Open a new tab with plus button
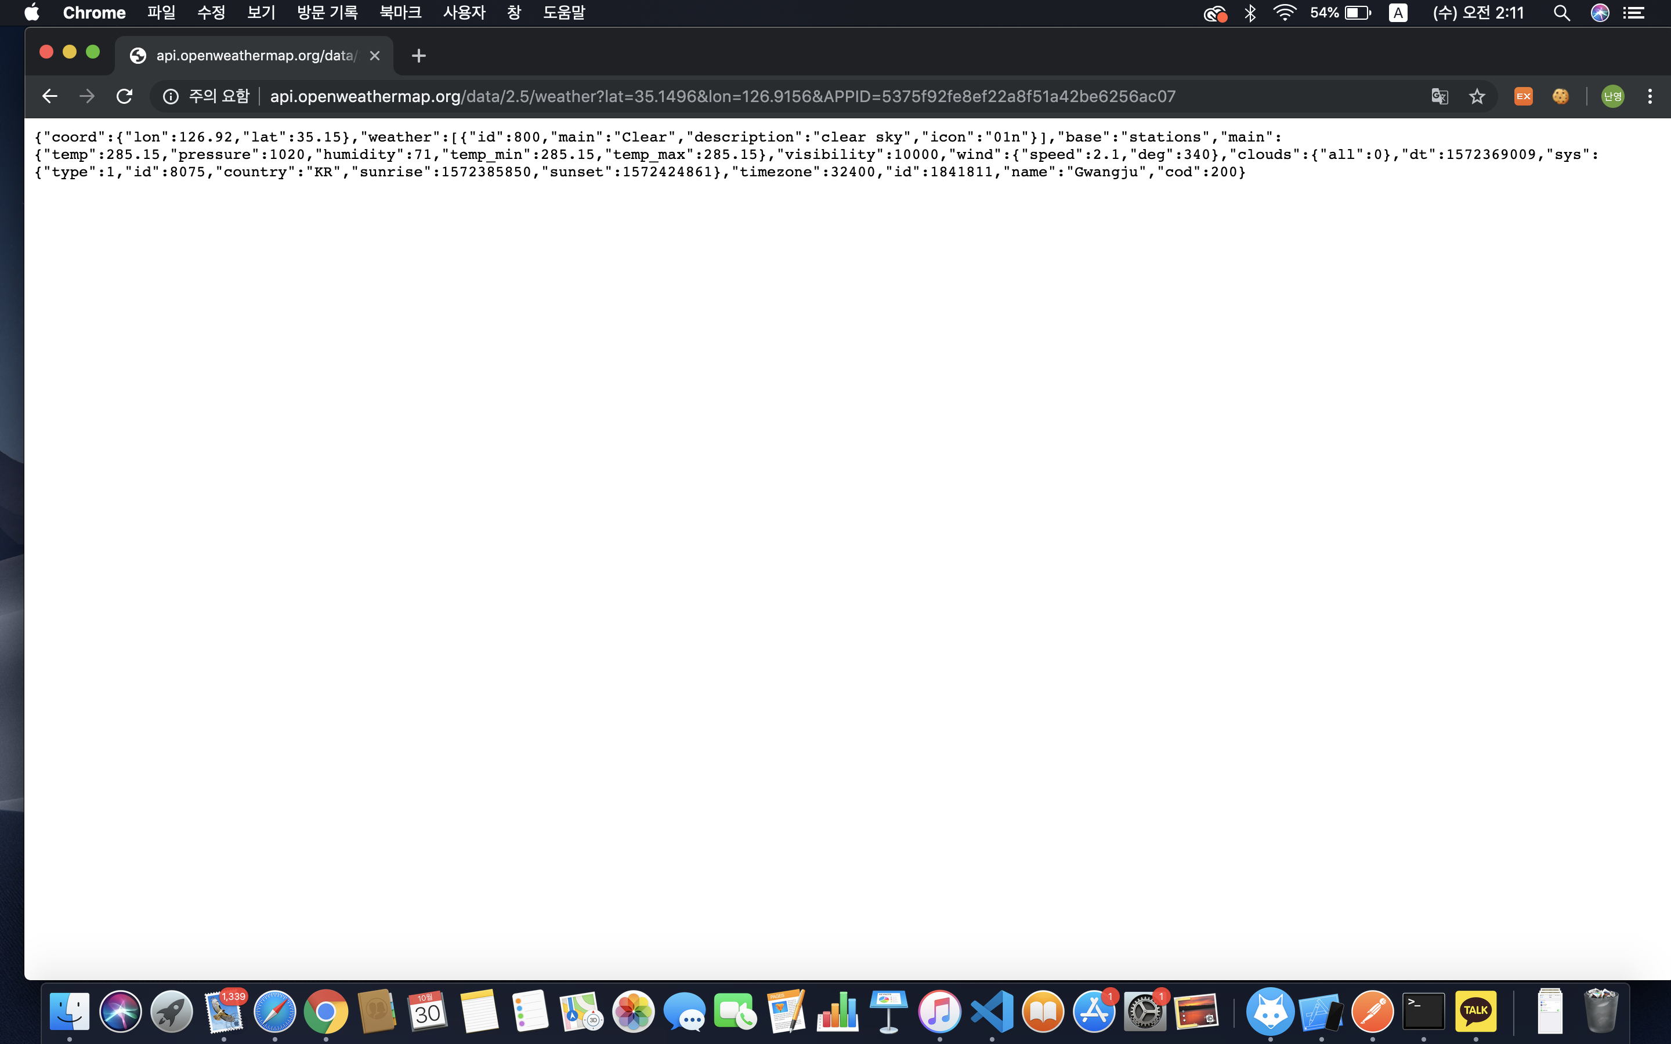This screenshot has height=1044, width=1671. coord(418,56)
